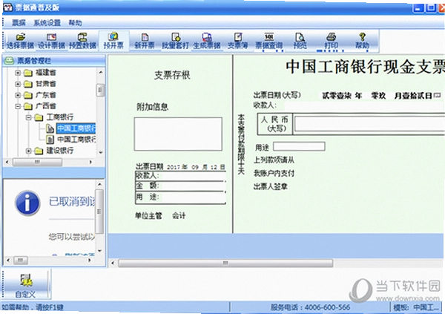This screenshot has width=445, height=314.
Task: Collapse the 广西省 tree node
Action: [x=18, y=106]
